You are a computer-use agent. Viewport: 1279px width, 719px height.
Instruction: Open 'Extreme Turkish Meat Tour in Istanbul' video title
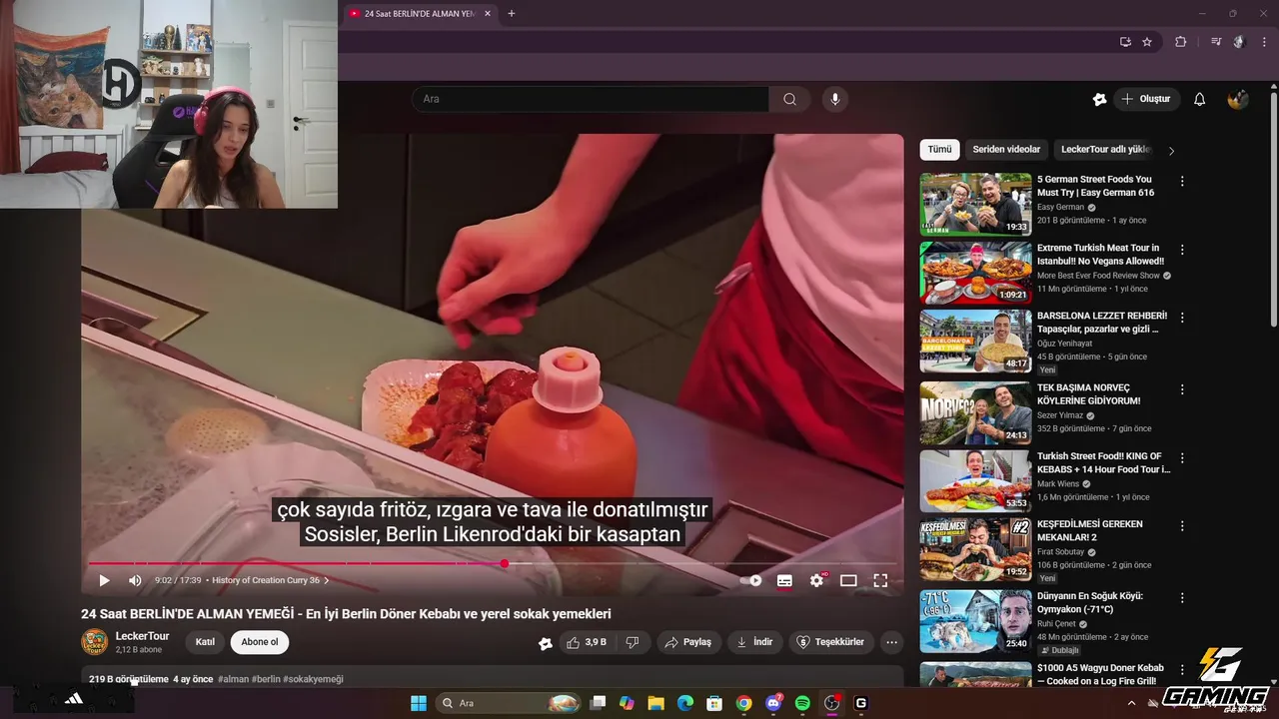coord(1100,254)
